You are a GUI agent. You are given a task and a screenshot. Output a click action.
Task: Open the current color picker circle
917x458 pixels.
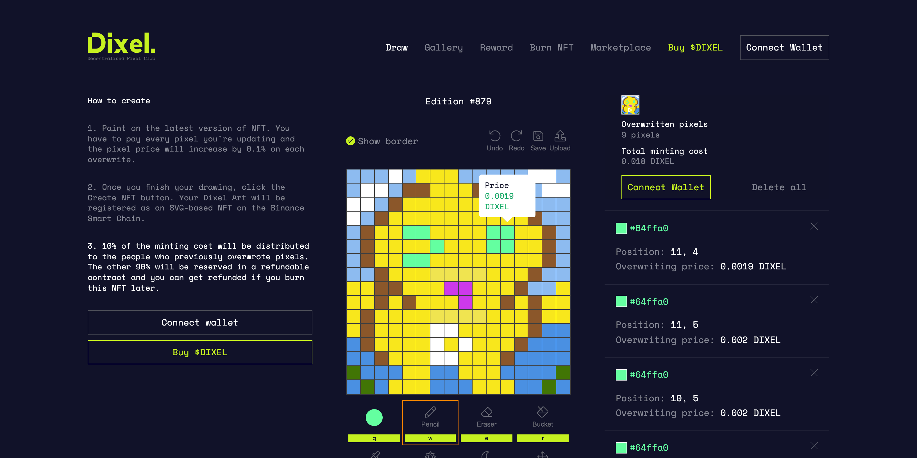coord(374,418)
